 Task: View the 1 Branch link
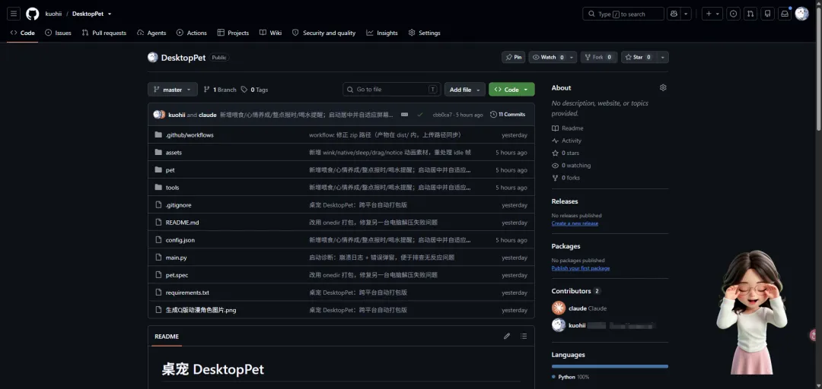click(220, 90)
